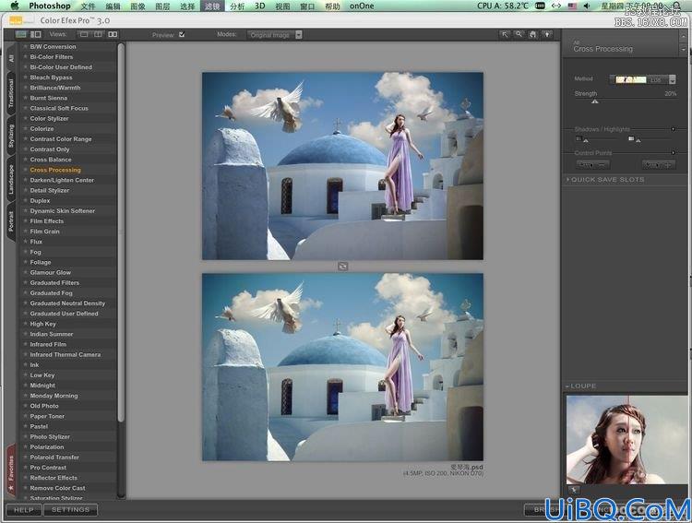This screenshot has height=523, width=692.
Task: Mark Film Grain as favorite star
Action: click(x=25, y=232)
